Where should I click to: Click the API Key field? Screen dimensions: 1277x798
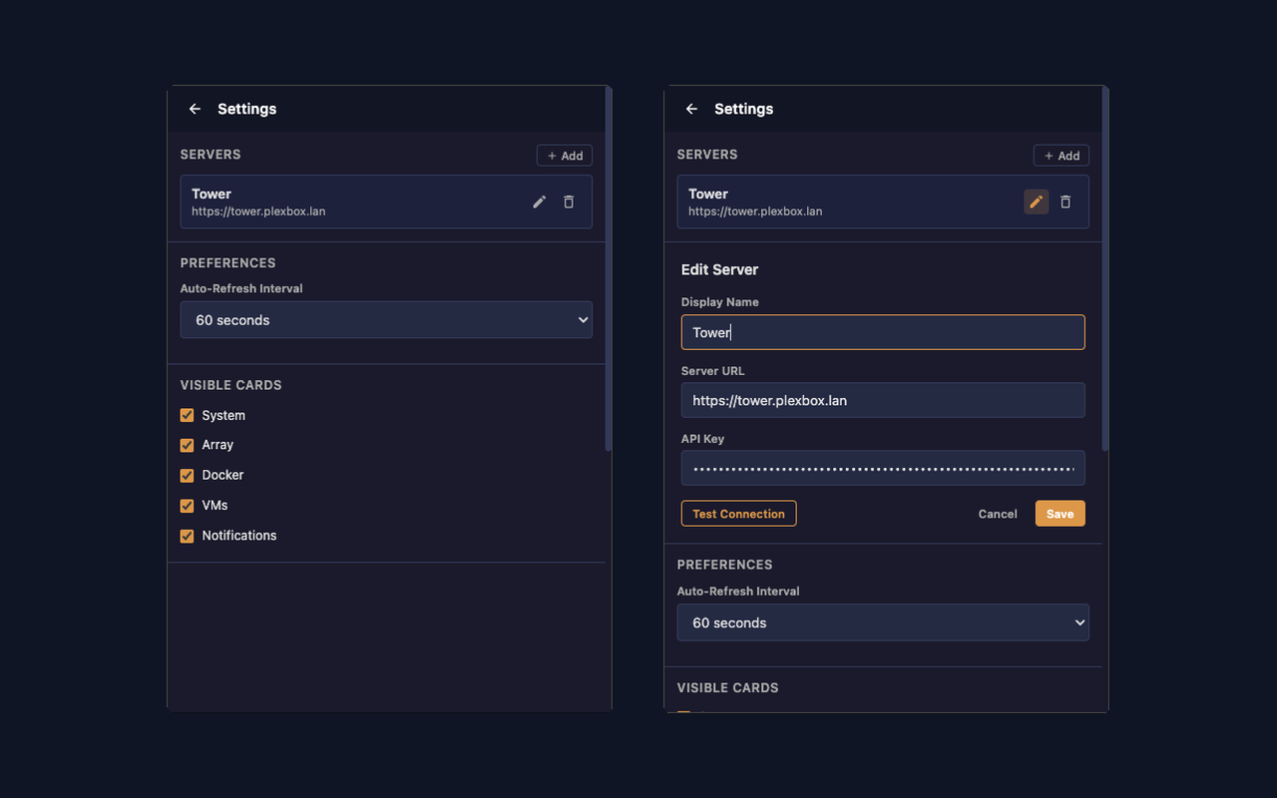pos(883,467)
